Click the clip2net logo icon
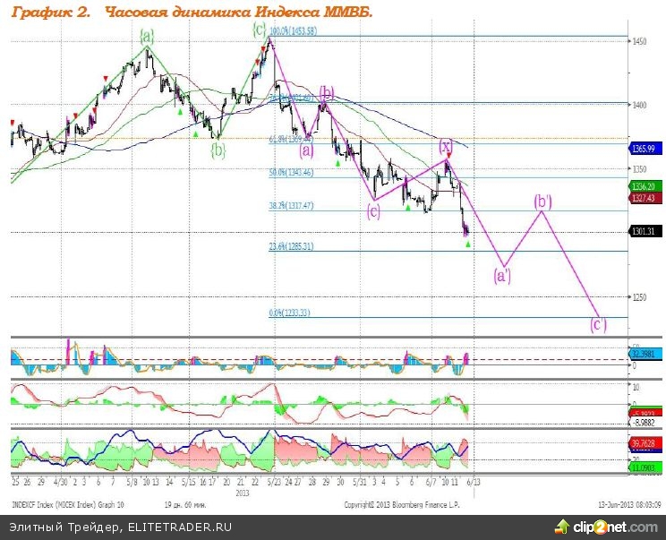Image resolution: width=666 pixels, height=540 pixels. coord(562,527)
